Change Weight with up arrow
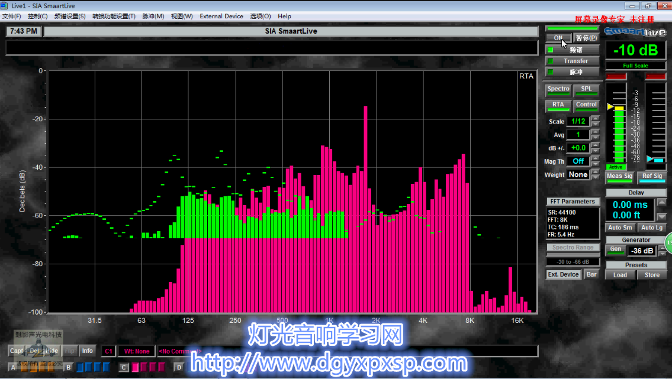This screenshot has height=379, width=672. [x=595, y=171]
